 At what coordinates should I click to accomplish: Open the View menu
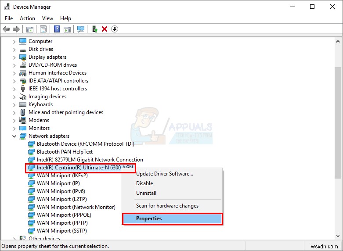(47, 18)
